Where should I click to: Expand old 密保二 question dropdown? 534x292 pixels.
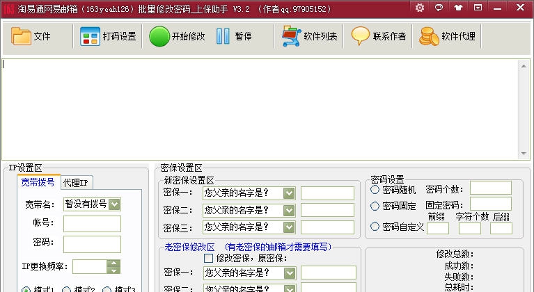tap(290, 289)
